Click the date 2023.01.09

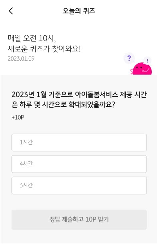click(x=21, y=59)
